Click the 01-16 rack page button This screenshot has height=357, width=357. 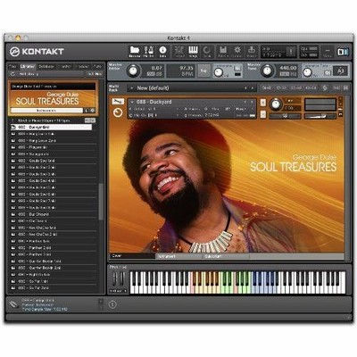click(266, 88)
